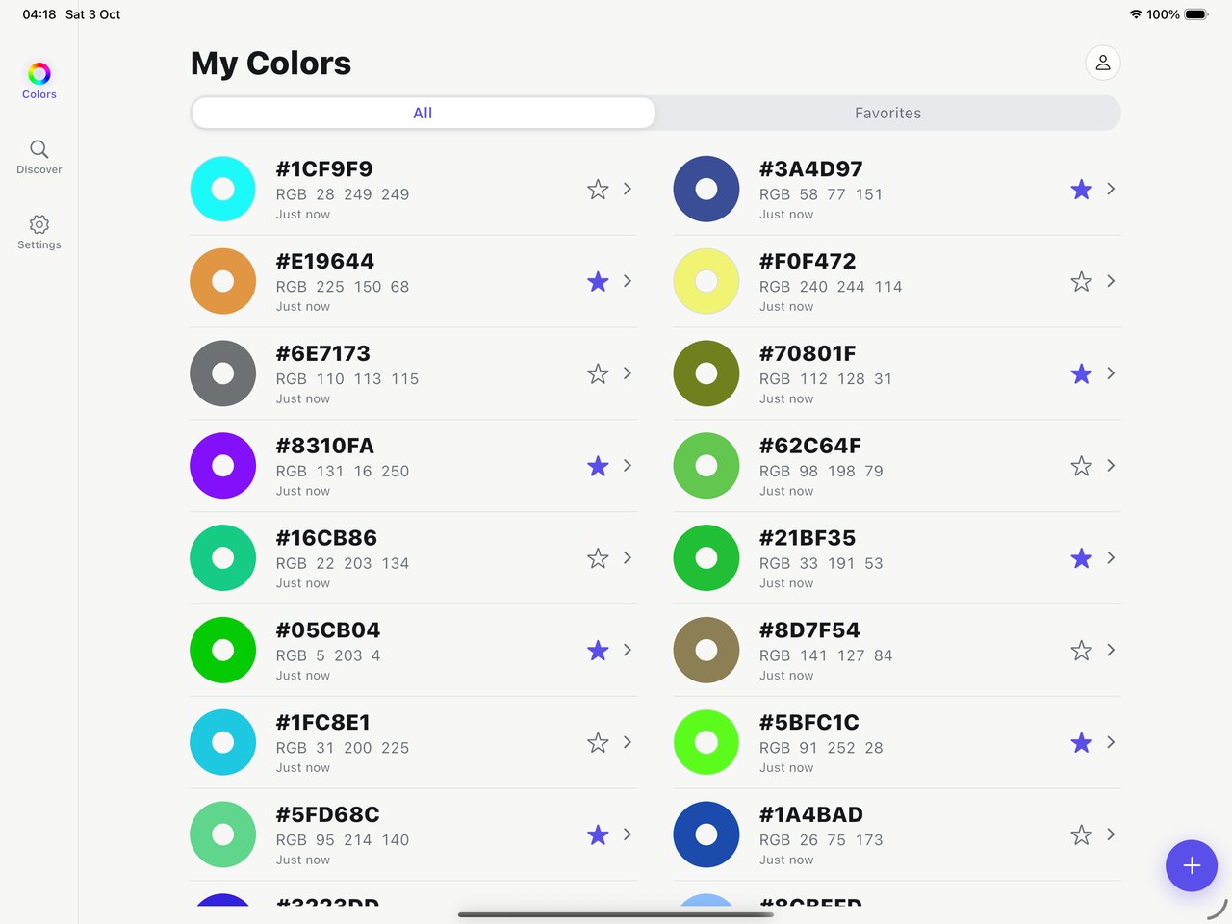Star the #16CB86 color
This screenshot has width=1232, height=924.
[598, 558]
